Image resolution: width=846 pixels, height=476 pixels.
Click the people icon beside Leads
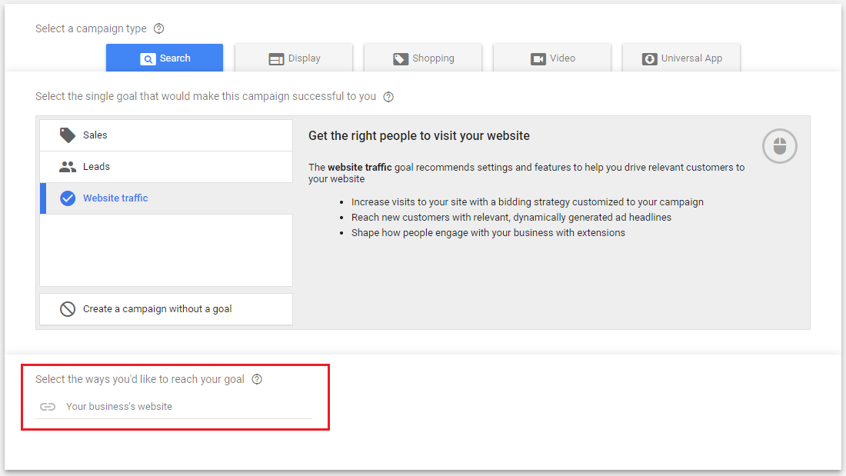(67, 166)
